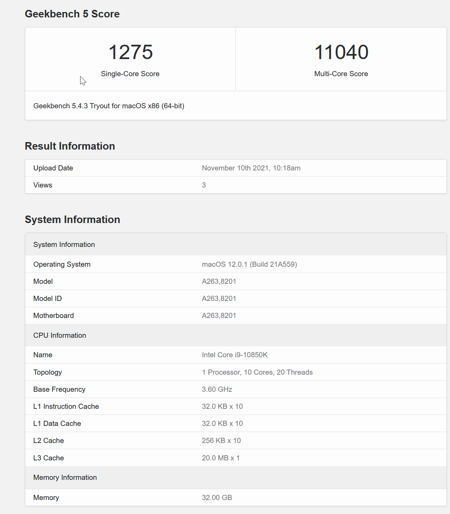Click the single-core score value 1275

[130, 52]
